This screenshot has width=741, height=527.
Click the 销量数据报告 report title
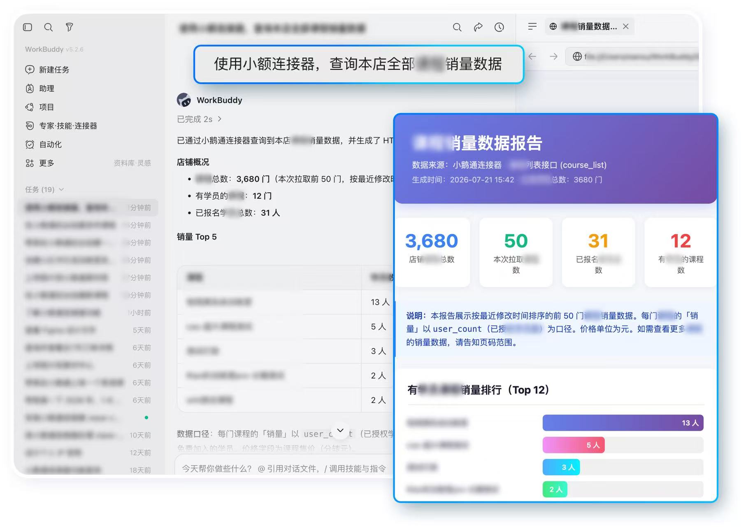click(x=478, y=143)
